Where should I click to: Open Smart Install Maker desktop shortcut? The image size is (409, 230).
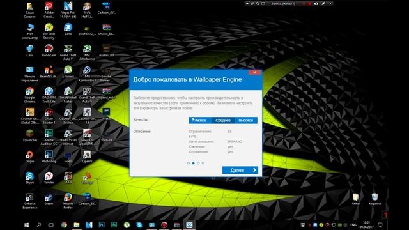[68, 95]
